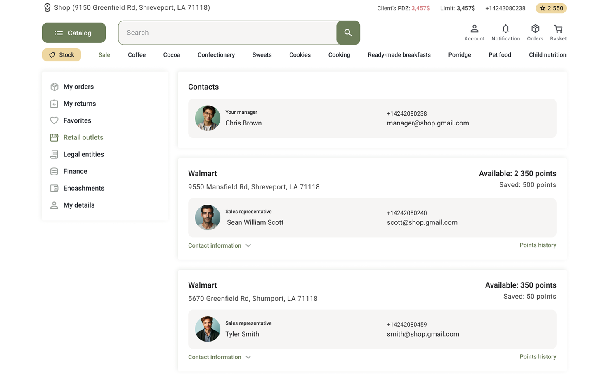Click manager Chris Brown's avatar photo
The width and height of the screenshot is (609, 375).
pyautogui.click(x=208, y=118)
